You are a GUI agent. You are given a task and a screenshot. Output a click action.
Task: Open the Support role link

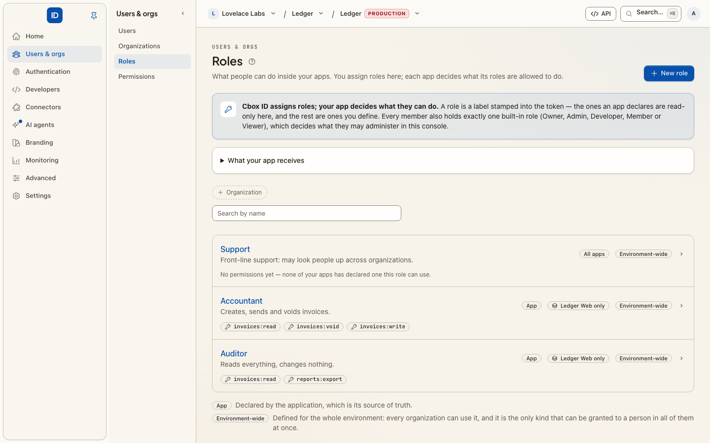coord(235,250)
